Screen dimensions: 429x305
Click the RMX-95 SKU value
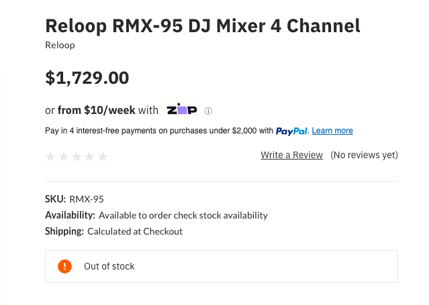click(87, 199)
